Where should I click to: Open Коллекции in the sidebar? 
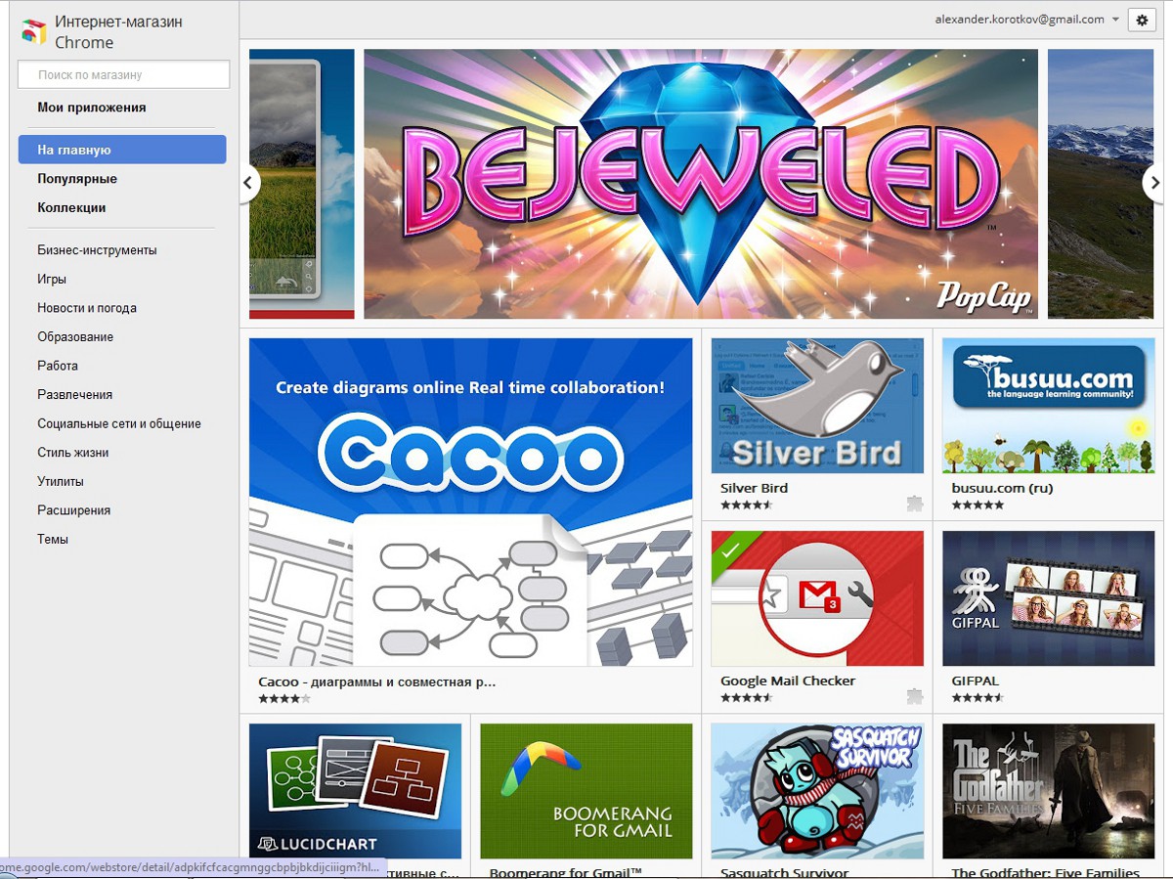[71, 207]
